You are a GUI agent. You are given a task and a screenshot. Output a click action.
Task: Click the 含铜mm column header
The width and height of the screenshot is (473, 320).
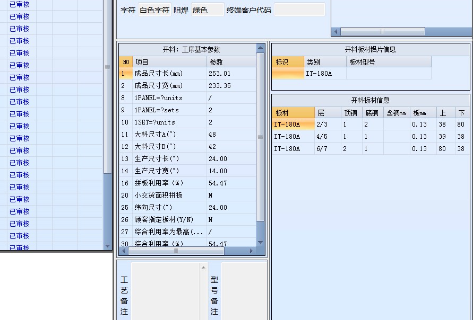[397, 113]
